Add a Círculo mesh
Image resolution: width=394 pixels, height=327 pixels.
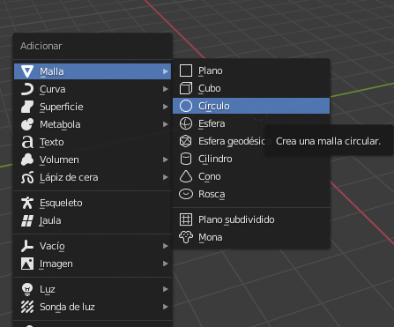(x=251, y=106)
